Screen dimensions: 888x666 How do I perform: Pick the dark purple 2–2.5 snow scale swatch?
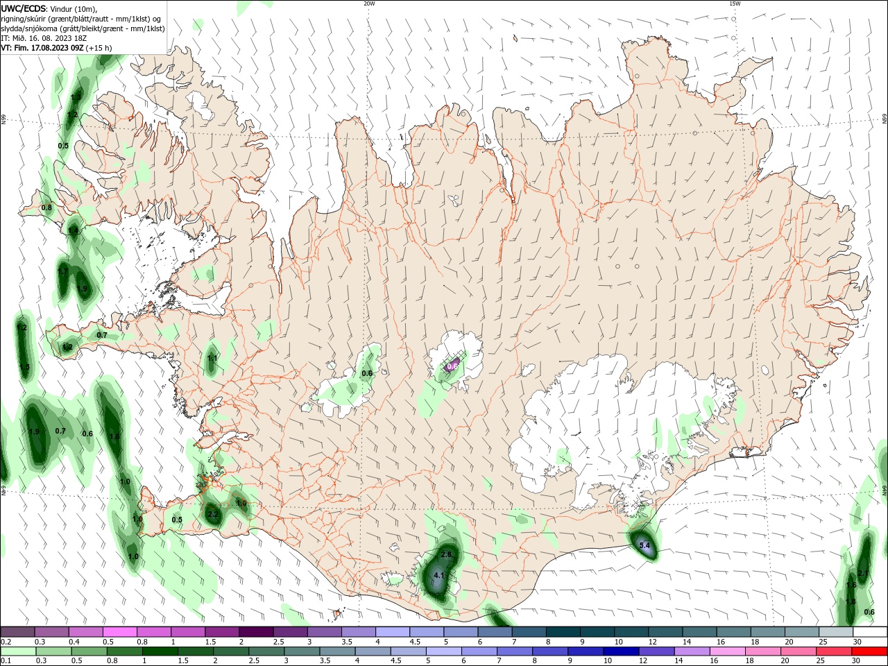[x=255, y=632]
